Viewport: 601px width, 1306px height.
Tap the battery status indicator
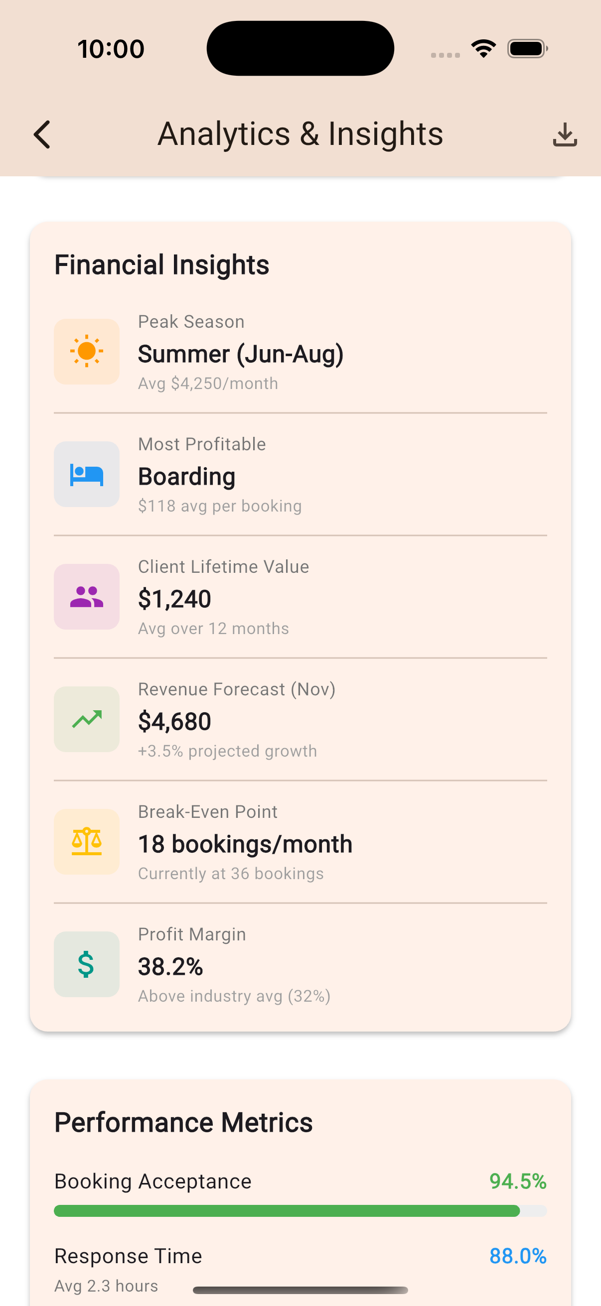(527, 49)
